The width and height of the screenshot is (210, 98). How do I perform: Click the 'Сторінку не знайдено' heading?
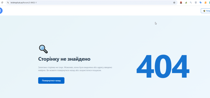pos(64,59)
